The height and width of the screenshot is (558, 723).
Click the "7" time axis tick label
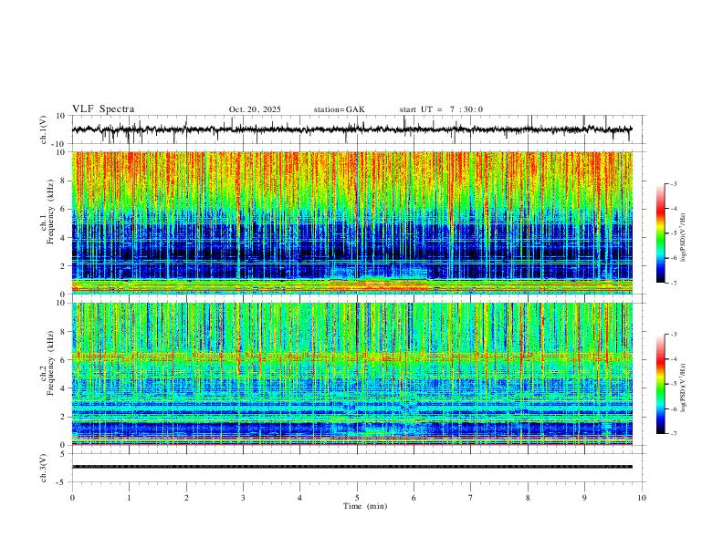point(471,497)
